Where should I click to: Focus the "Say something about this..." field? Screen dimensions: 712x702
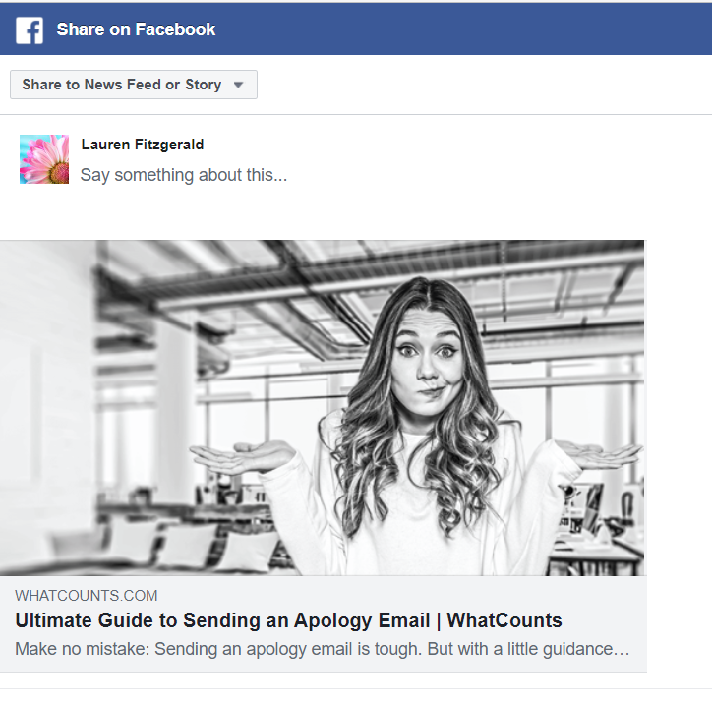184,175
